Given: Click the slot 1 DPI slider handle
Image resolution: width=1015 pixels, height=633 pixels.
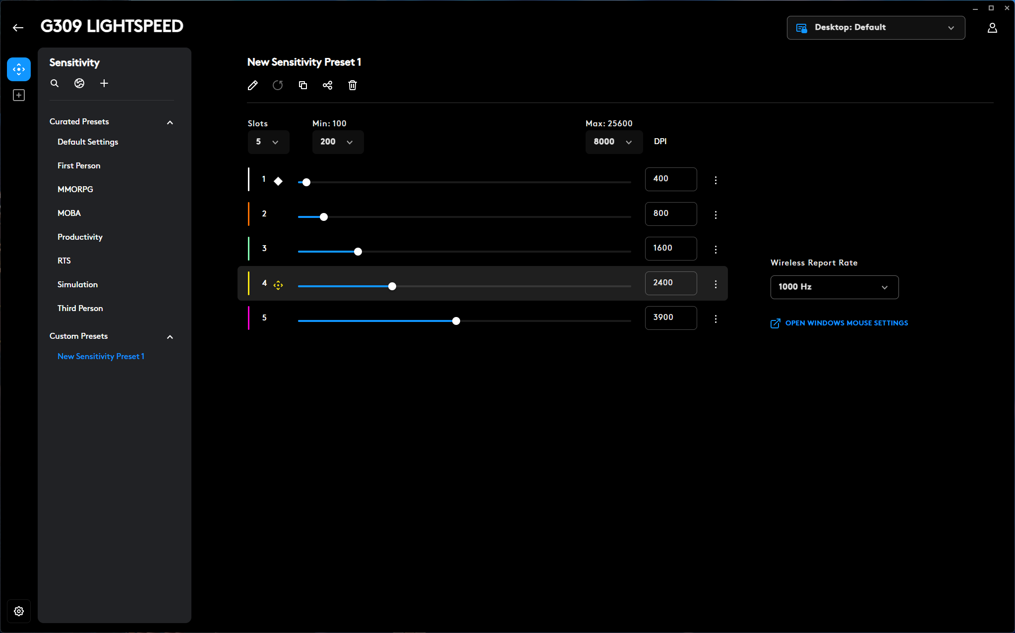Looking at the screenshot, I should [306, 182].
